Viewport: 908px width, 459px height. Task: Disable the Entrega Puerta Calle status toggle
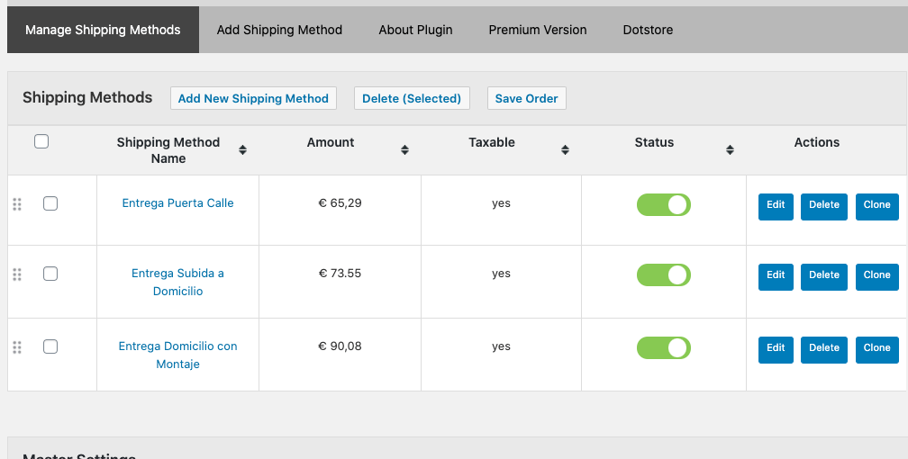tap(664, 205)
